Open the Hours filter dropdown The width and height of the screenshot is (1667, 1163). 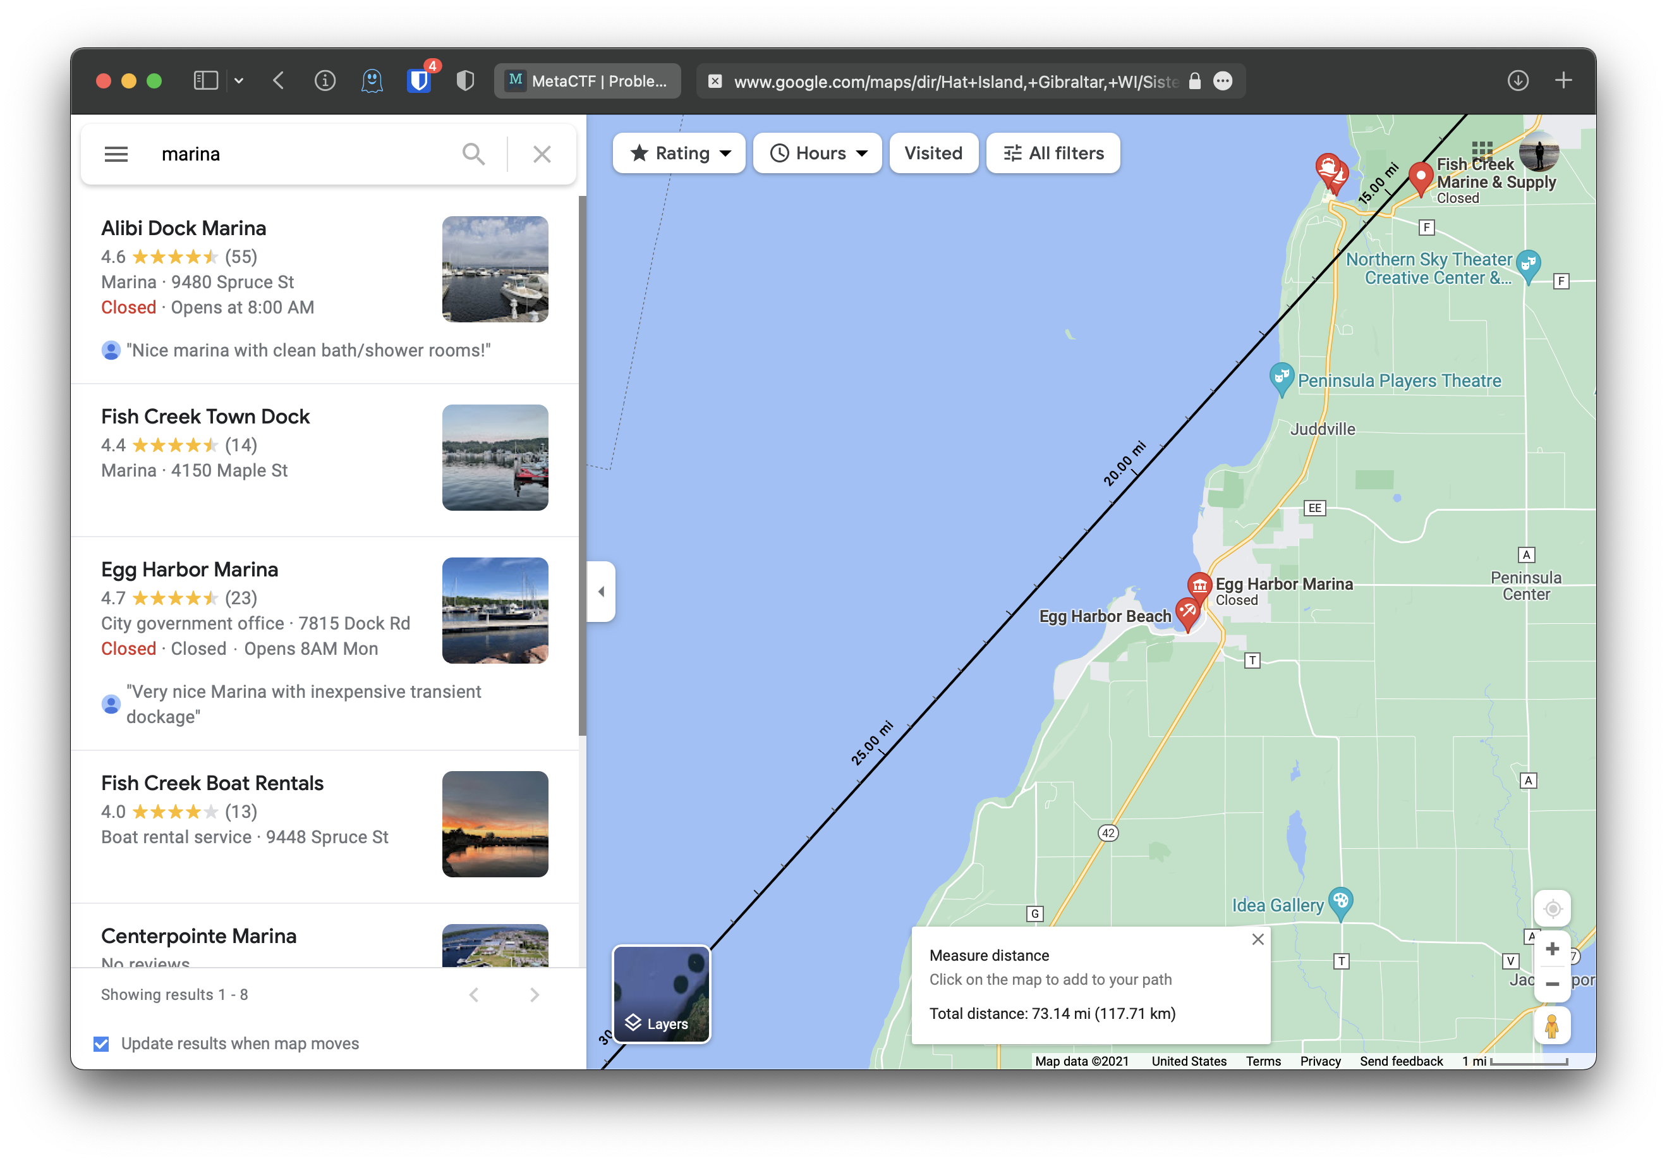coord(818,153)
